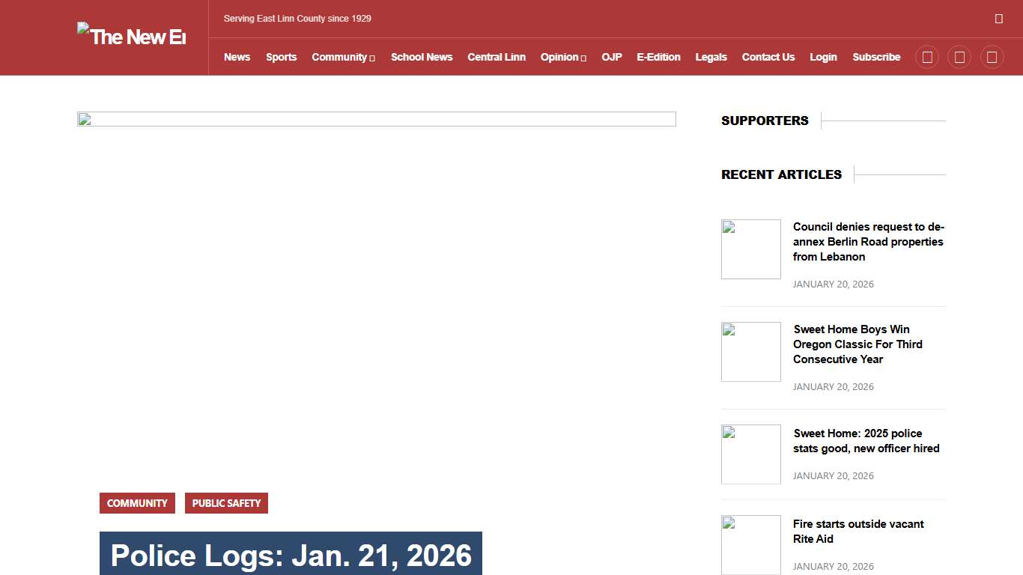Click the Login link

click(823, 57)
